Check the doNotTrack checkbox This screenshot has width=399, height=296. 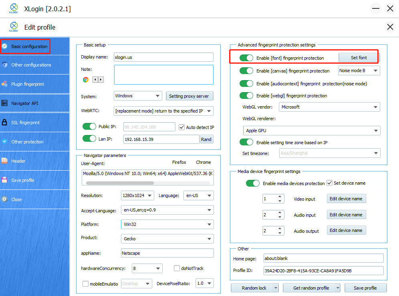click(x=177, y=268)
